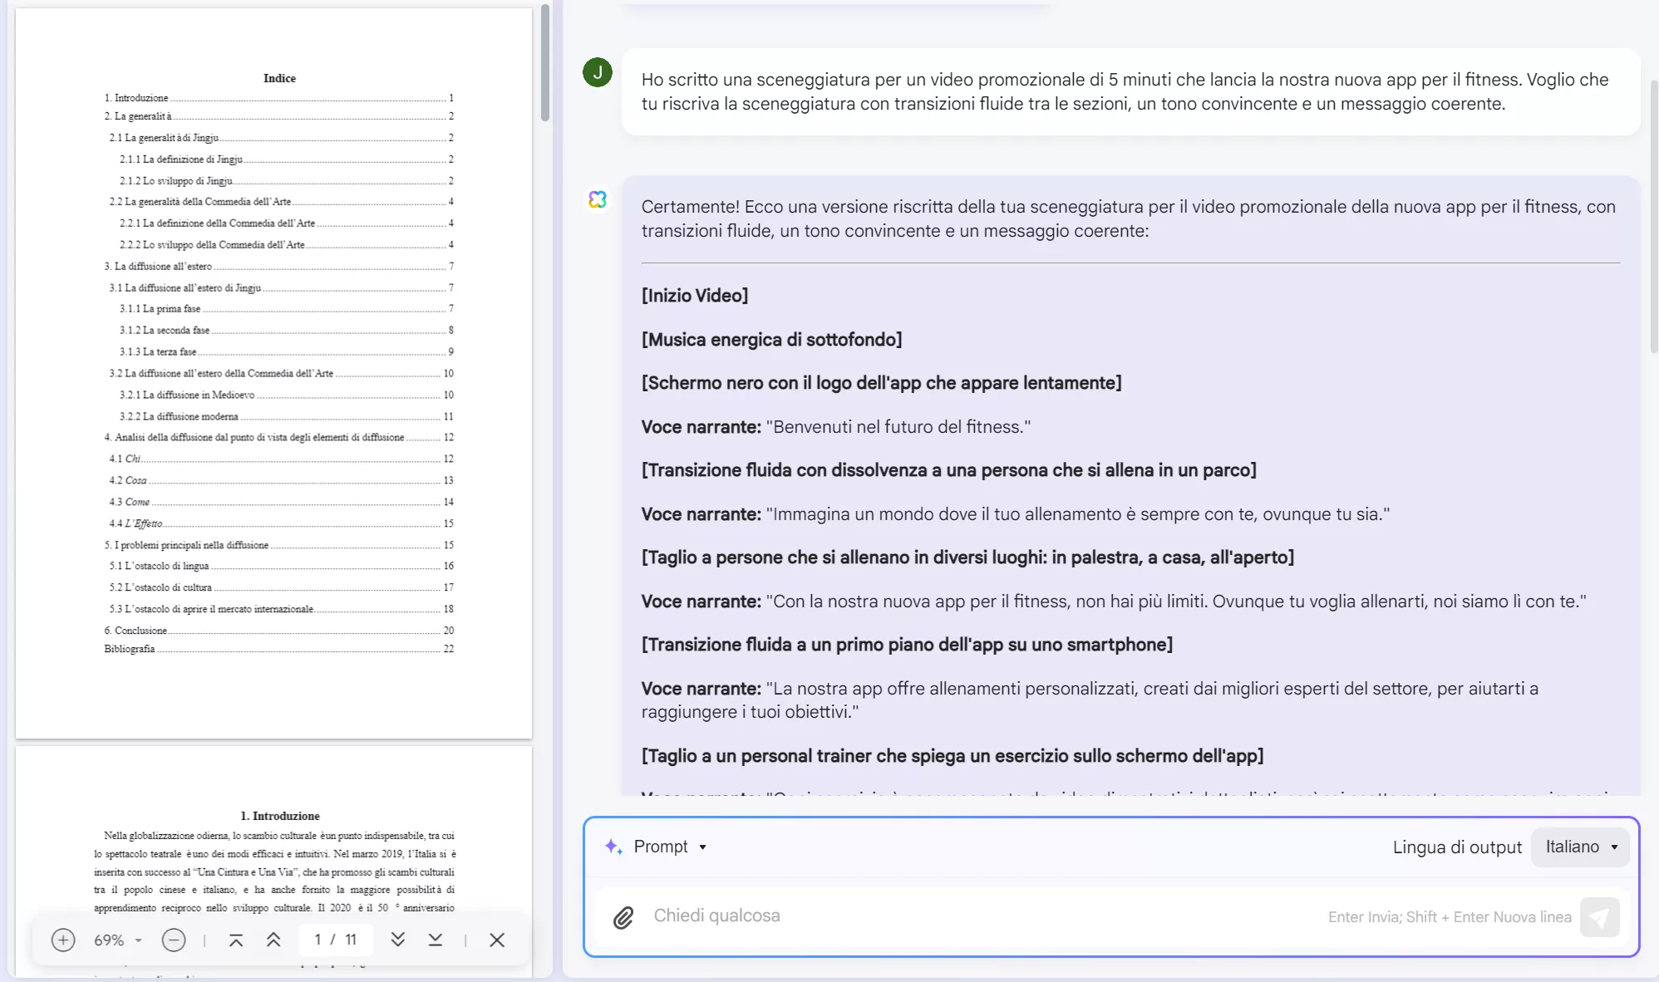This screenshot has width=1659, height=982.
Task: Expand the Prompt options dropdown
Action: (x=701, y=845)
